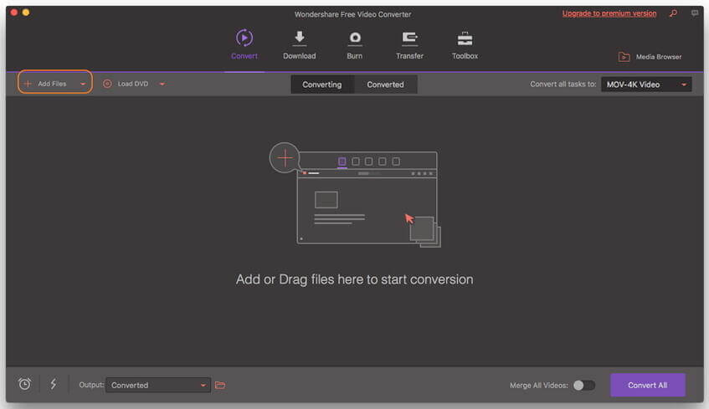This screenshot has width=709, height=409.
Task: Click the Add Files button
Action: (x=47, y=84)
